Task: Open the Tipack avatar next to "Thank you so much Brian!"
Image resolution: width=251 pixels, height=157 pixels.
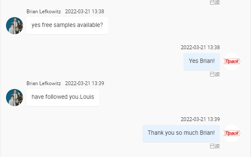Action: click(x=232, y=133)
